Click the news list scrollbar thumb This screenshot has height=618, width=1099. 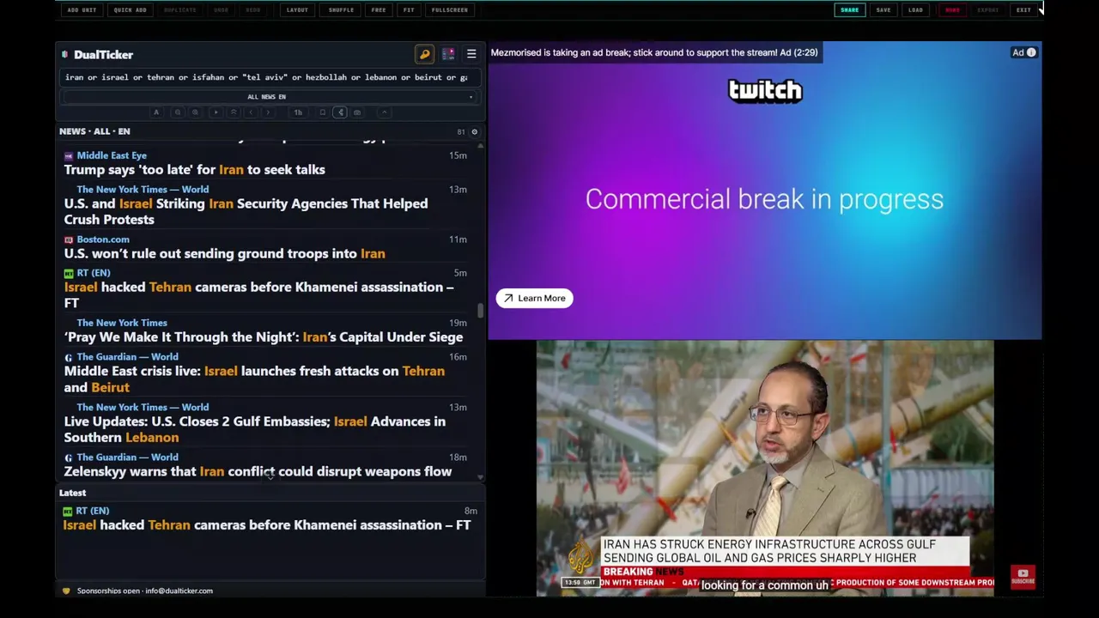pyautogui.click(x=480, y=311)
